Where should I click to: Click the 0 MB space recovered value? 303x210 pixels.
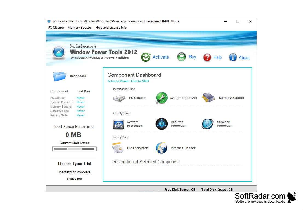(x=73, y=135)
